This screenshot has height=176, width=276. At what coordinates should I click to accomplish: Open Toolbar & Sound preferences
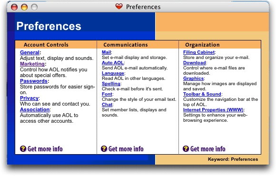(x=202, y=94)
